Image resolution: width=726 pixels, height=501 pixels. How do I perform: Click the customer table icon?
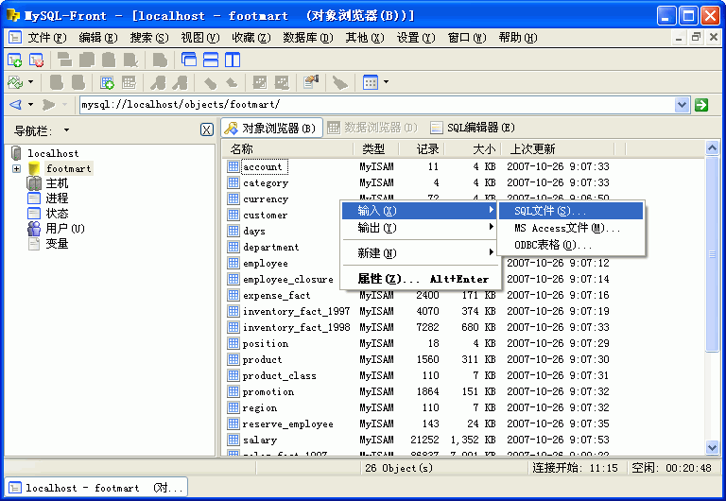tap(233, 215)
